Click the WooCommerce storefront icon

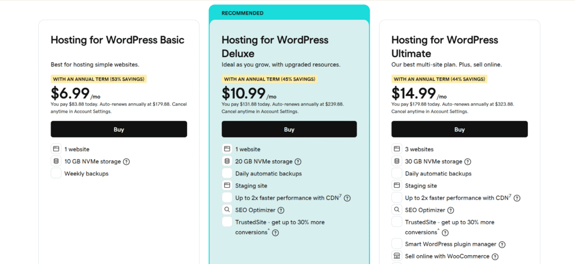[x=397, y=257]
